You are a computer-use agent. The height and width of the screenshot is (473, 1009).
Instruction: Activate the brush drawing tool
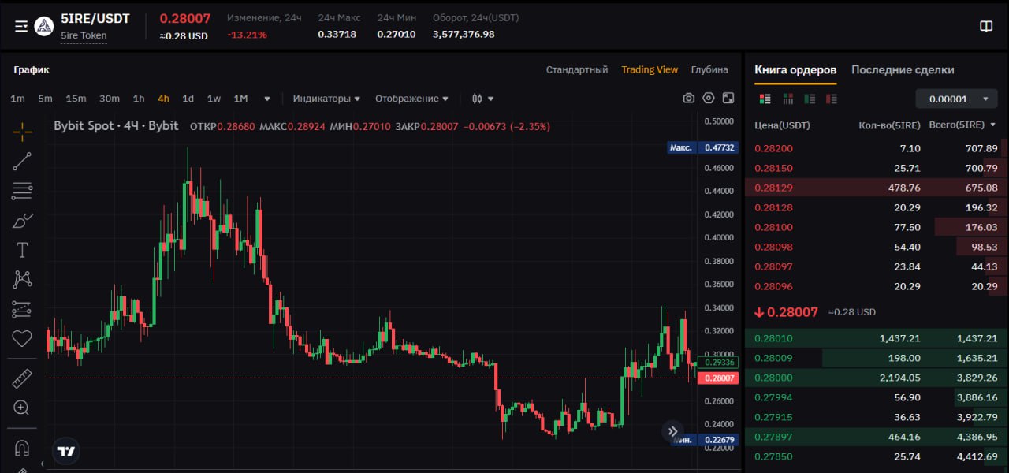tap(22, 221)
